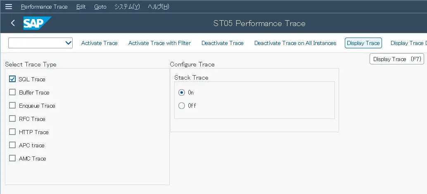Set Stack Trace to Off
This screenshot has width=427, height=194.
(182, 106)
